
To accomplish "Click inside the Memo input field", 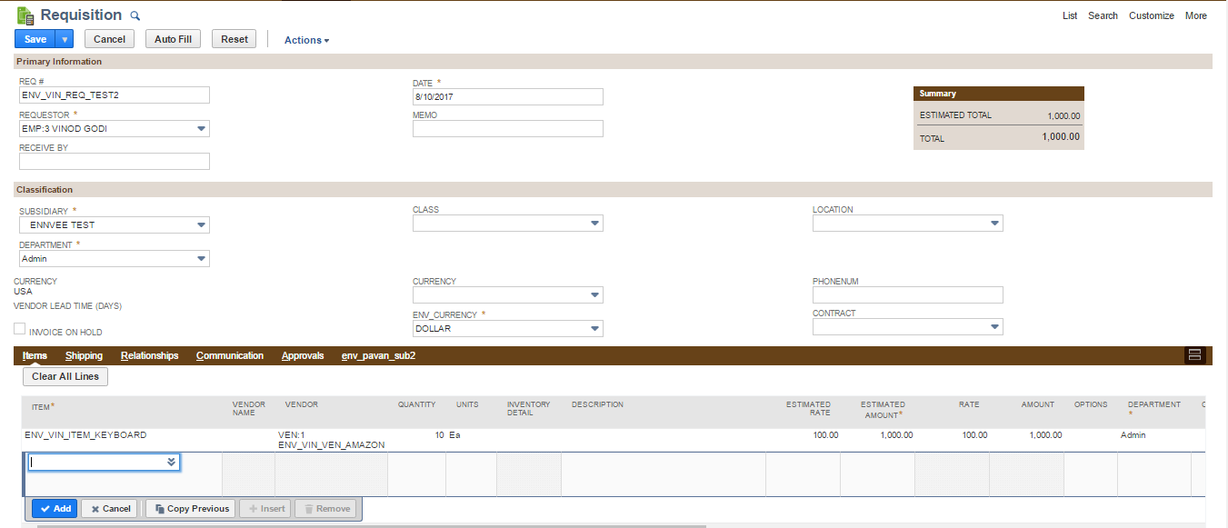I will pos(507,128).
